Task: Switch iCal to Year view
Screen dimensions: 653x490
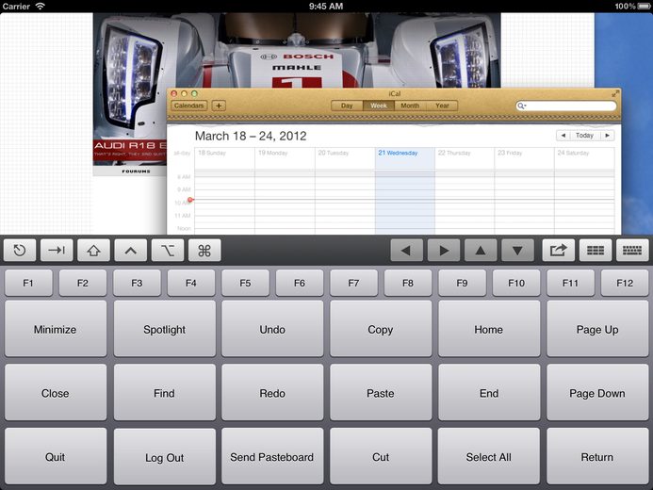Action: click(x=442, y=106)
